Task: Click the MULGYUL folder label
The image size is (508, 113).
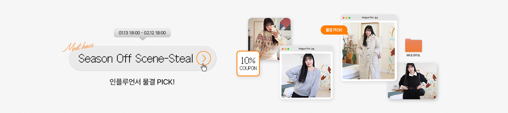Action: (x=414, y=55)
